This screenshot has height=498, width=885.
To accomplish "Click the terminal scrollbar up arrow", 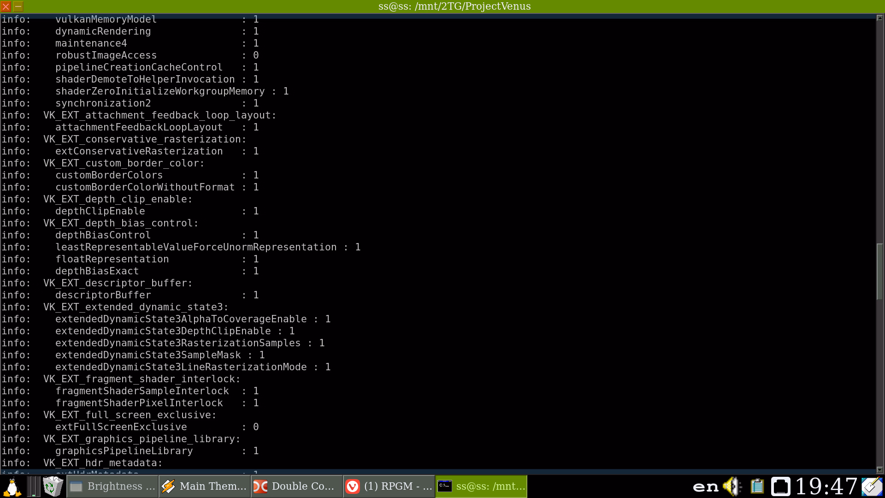I will tap(879, 18).
